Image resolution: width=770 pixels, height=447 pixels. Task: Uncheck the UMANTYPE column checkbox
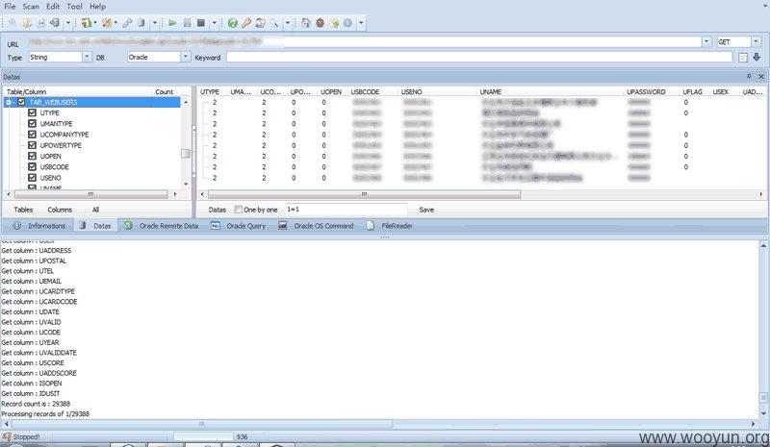point(33,124)
